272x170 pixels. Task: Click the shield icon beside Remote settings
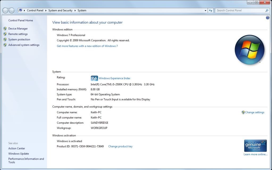click(5, 34)
